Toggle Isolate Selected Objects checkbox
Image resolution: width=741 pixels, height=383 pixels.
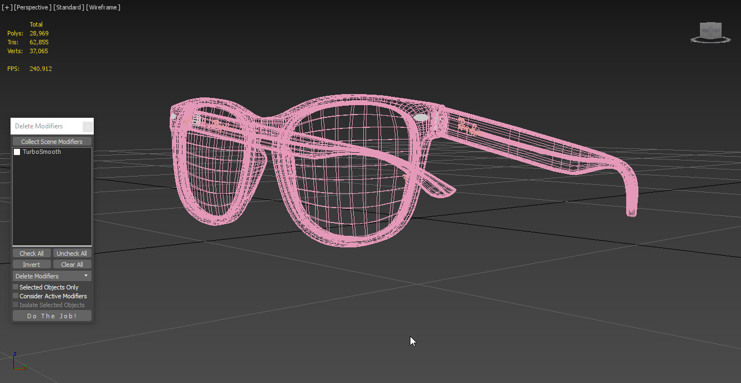[x=16, y=305]
